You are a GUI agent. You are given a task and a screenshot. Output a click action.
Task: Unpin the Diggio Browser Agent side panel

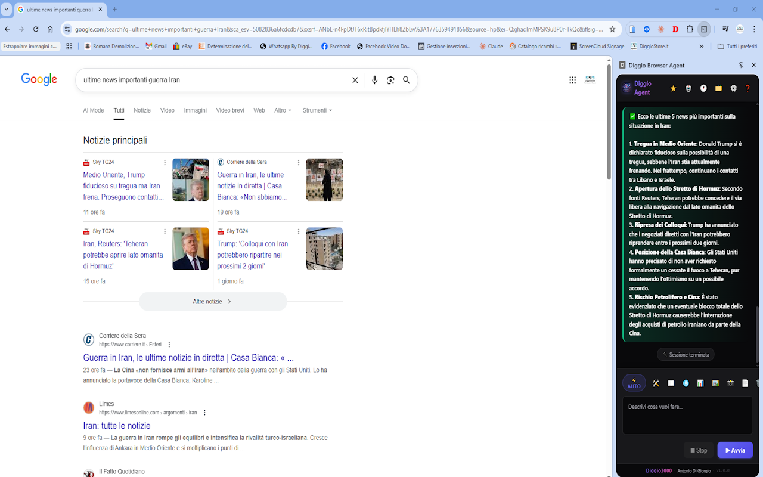741,65
